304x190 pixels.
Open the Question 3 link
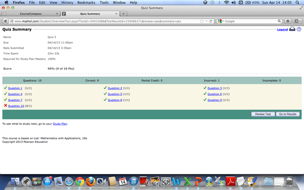[215, 88]
